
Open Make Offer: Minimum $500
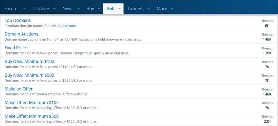point(32,116)
